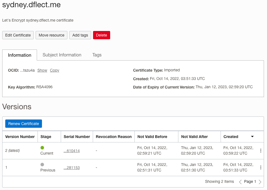This screenshot has width=267, height=190.
Task: Open serial number link ending 281153
Action: click(72, 168)
